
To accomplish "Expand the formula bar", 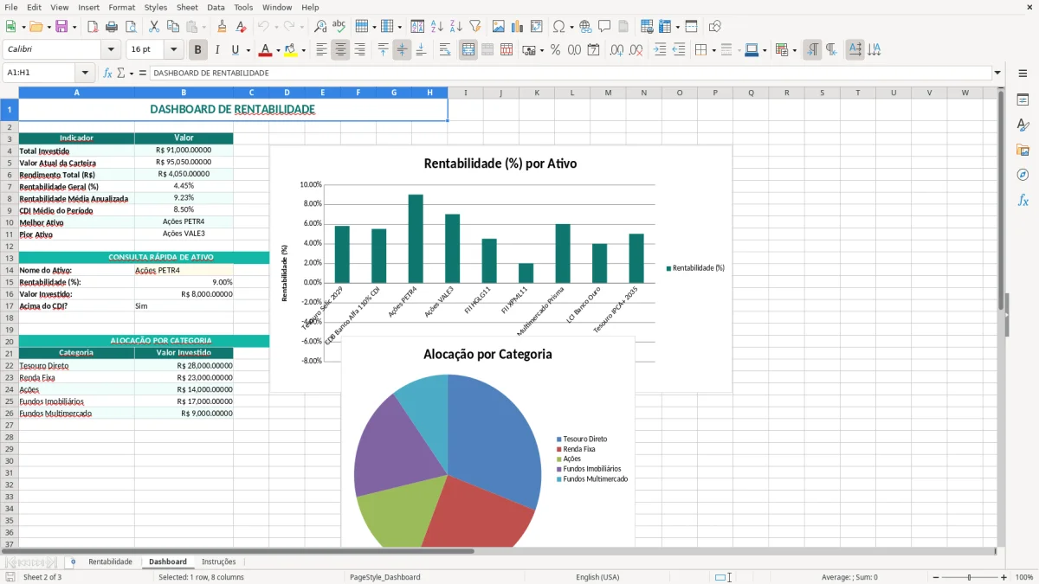I will 998,73.
